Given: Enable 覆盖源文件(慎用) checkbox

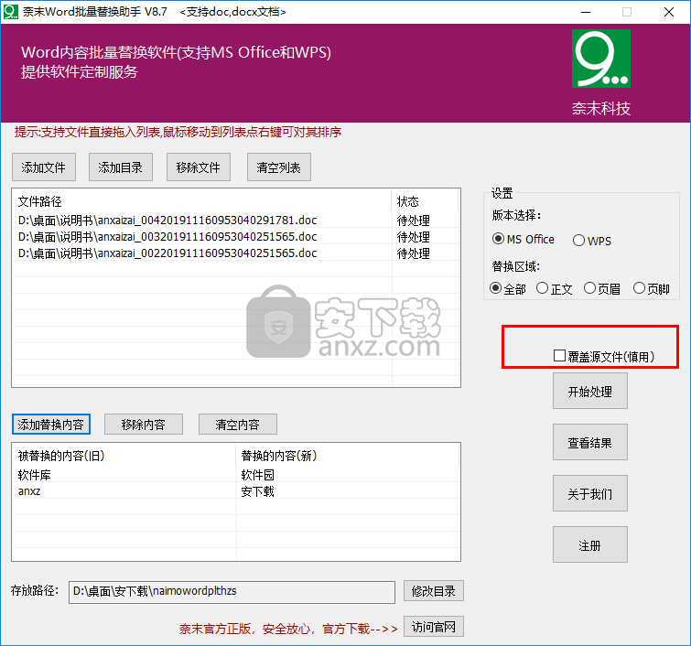Looking at the screenshot, I should (604, 356).
